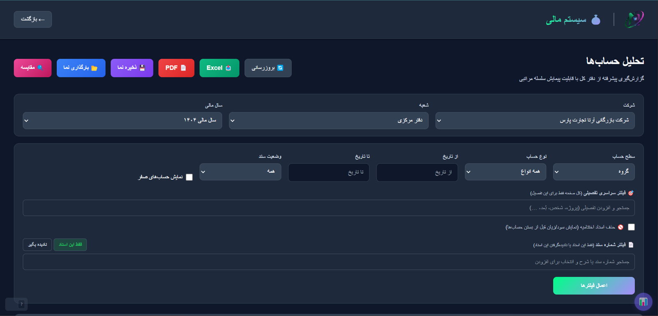Click the question mark help icon
This screenshot has height=316, width=658.
[x=21, y=304]
